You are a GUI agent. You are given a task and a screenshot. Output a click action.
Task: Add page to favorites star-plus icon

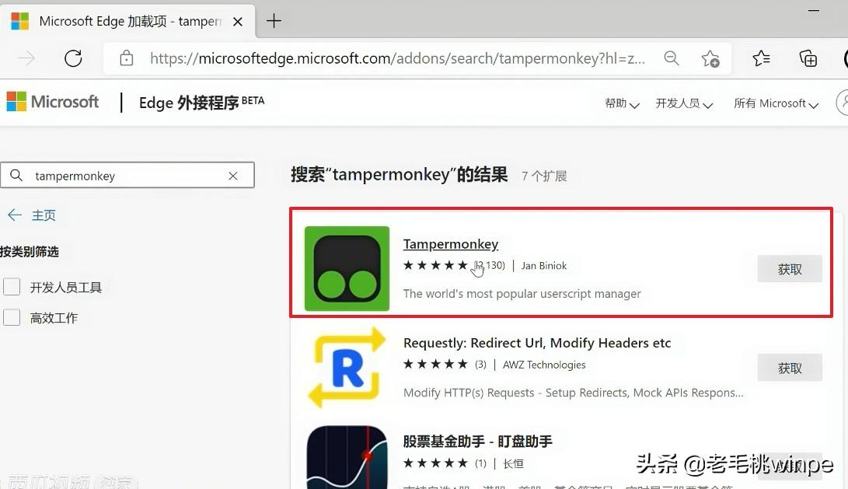(x=710, y=58)
